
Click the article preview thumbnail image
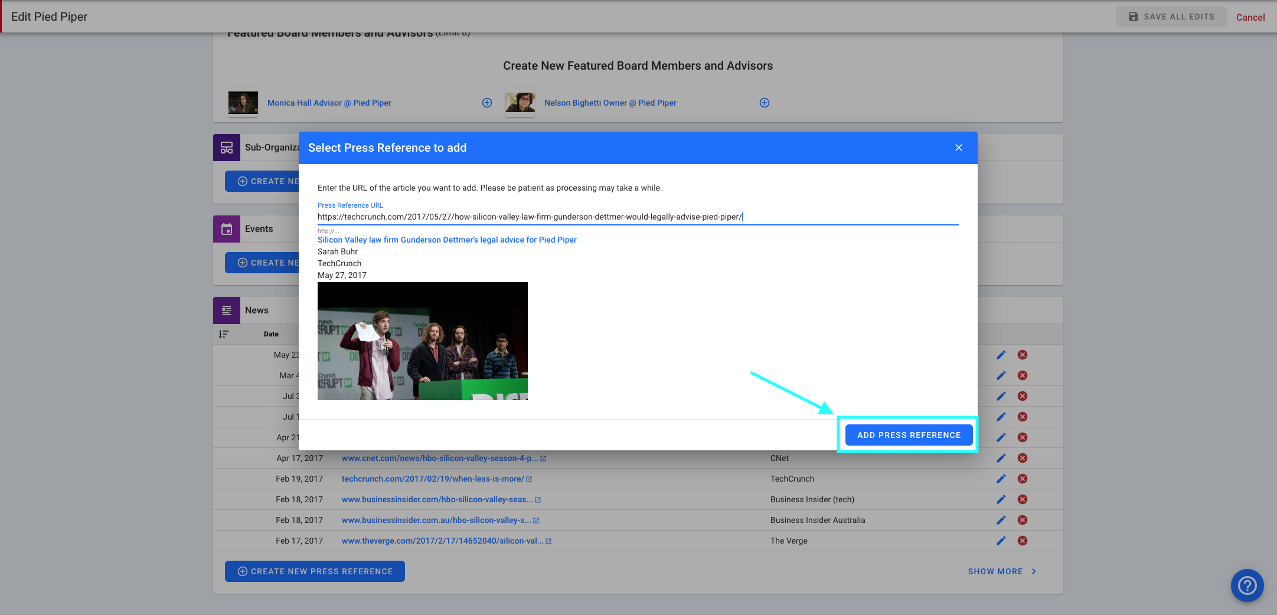click(x=423, y=341)
